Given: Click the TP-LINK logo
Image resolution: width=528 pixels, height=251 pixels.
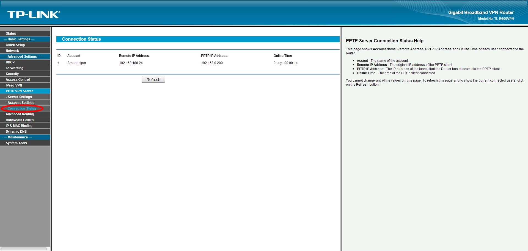Looking at the screenshot, I should [x=34, y=15].
